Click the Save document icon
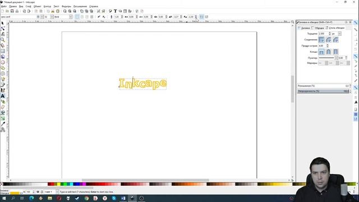Screen dimensions: 359x202 point(12,11)
